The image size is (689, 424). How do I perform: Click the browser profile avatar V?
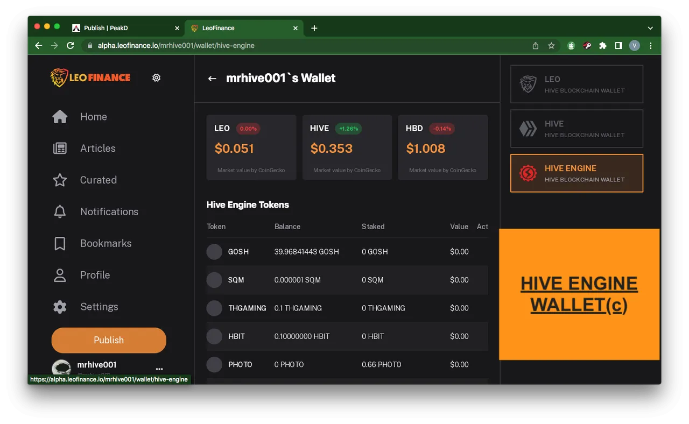pyautogui.click(x=635, y=46)
